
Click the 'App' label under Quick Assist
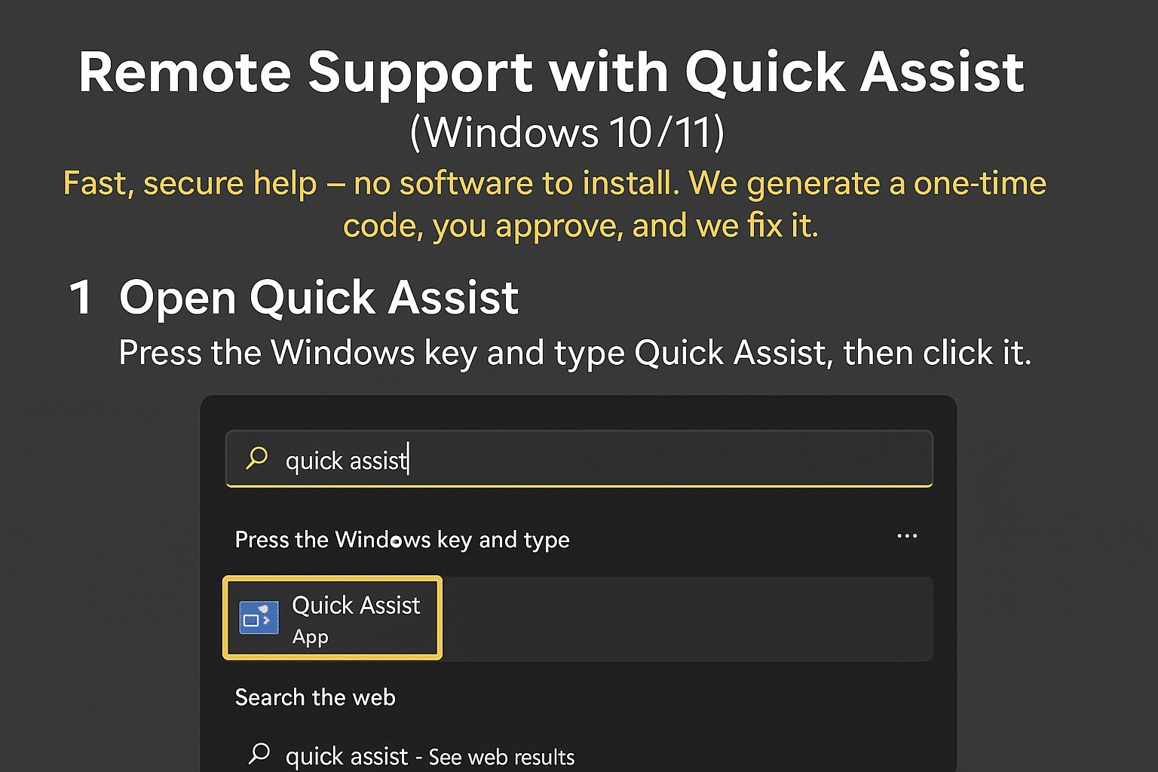tap(310, 637)
